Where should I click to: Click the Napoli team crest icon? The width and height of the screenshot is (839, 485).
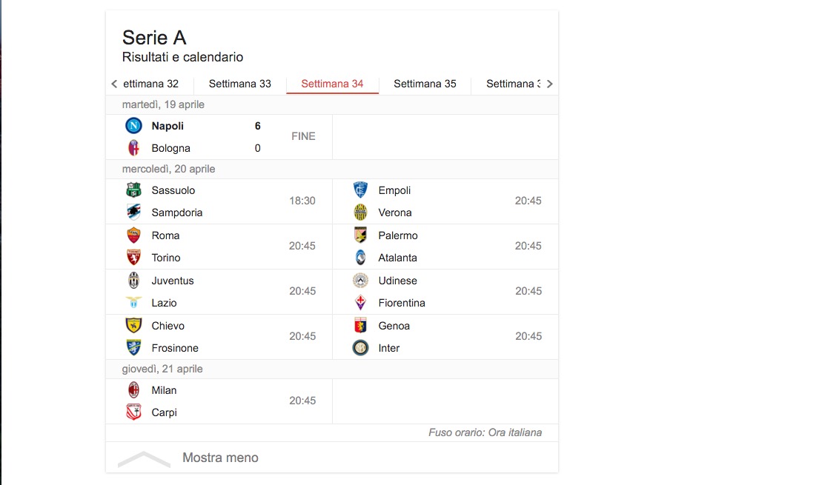(x=133, y=126)
